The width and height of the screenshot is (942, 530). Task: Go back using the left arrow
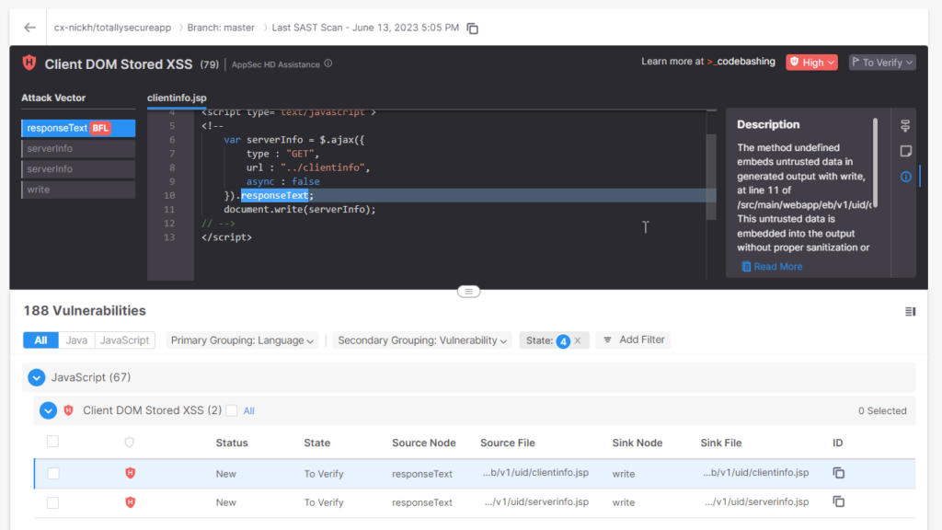coord(29,28)
